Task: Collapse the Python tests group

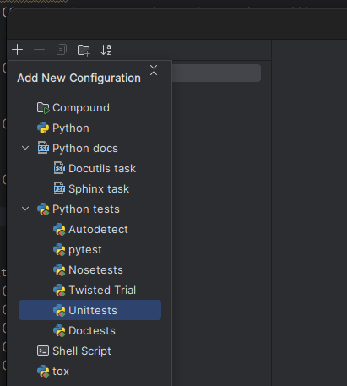Action: [x=25, y=209]
